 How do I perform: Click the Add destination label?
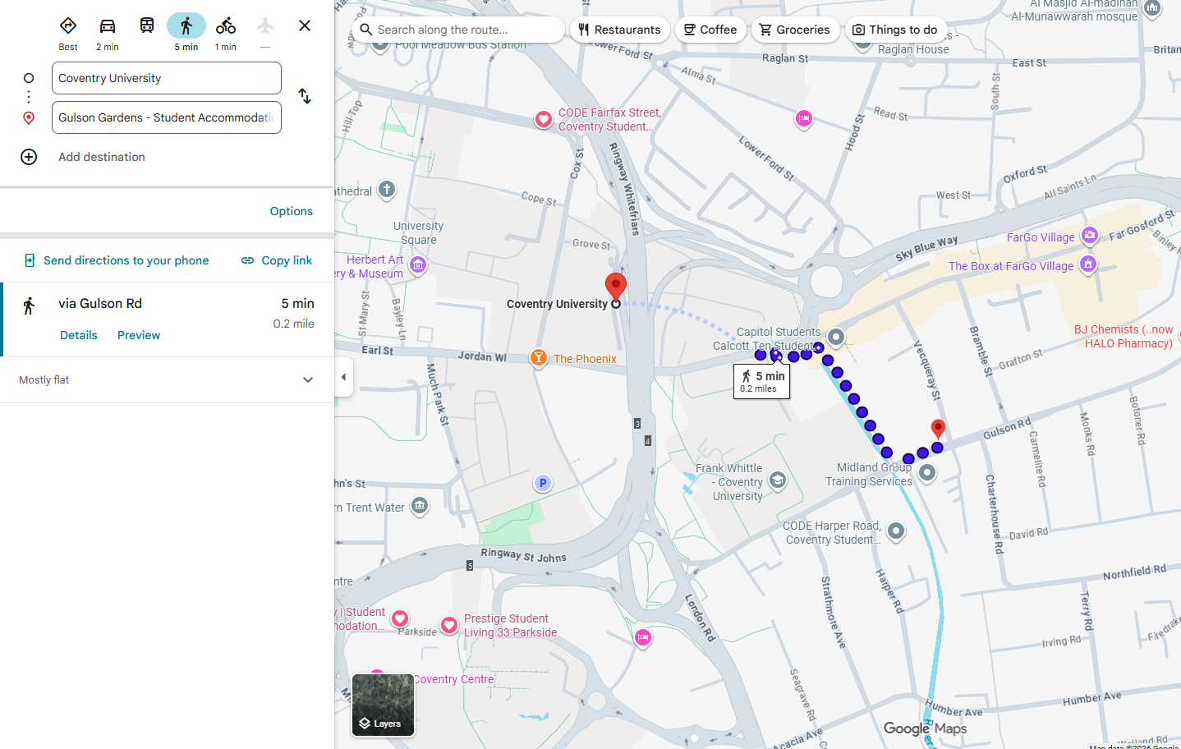pyautogui.click(x=102, y=157)
